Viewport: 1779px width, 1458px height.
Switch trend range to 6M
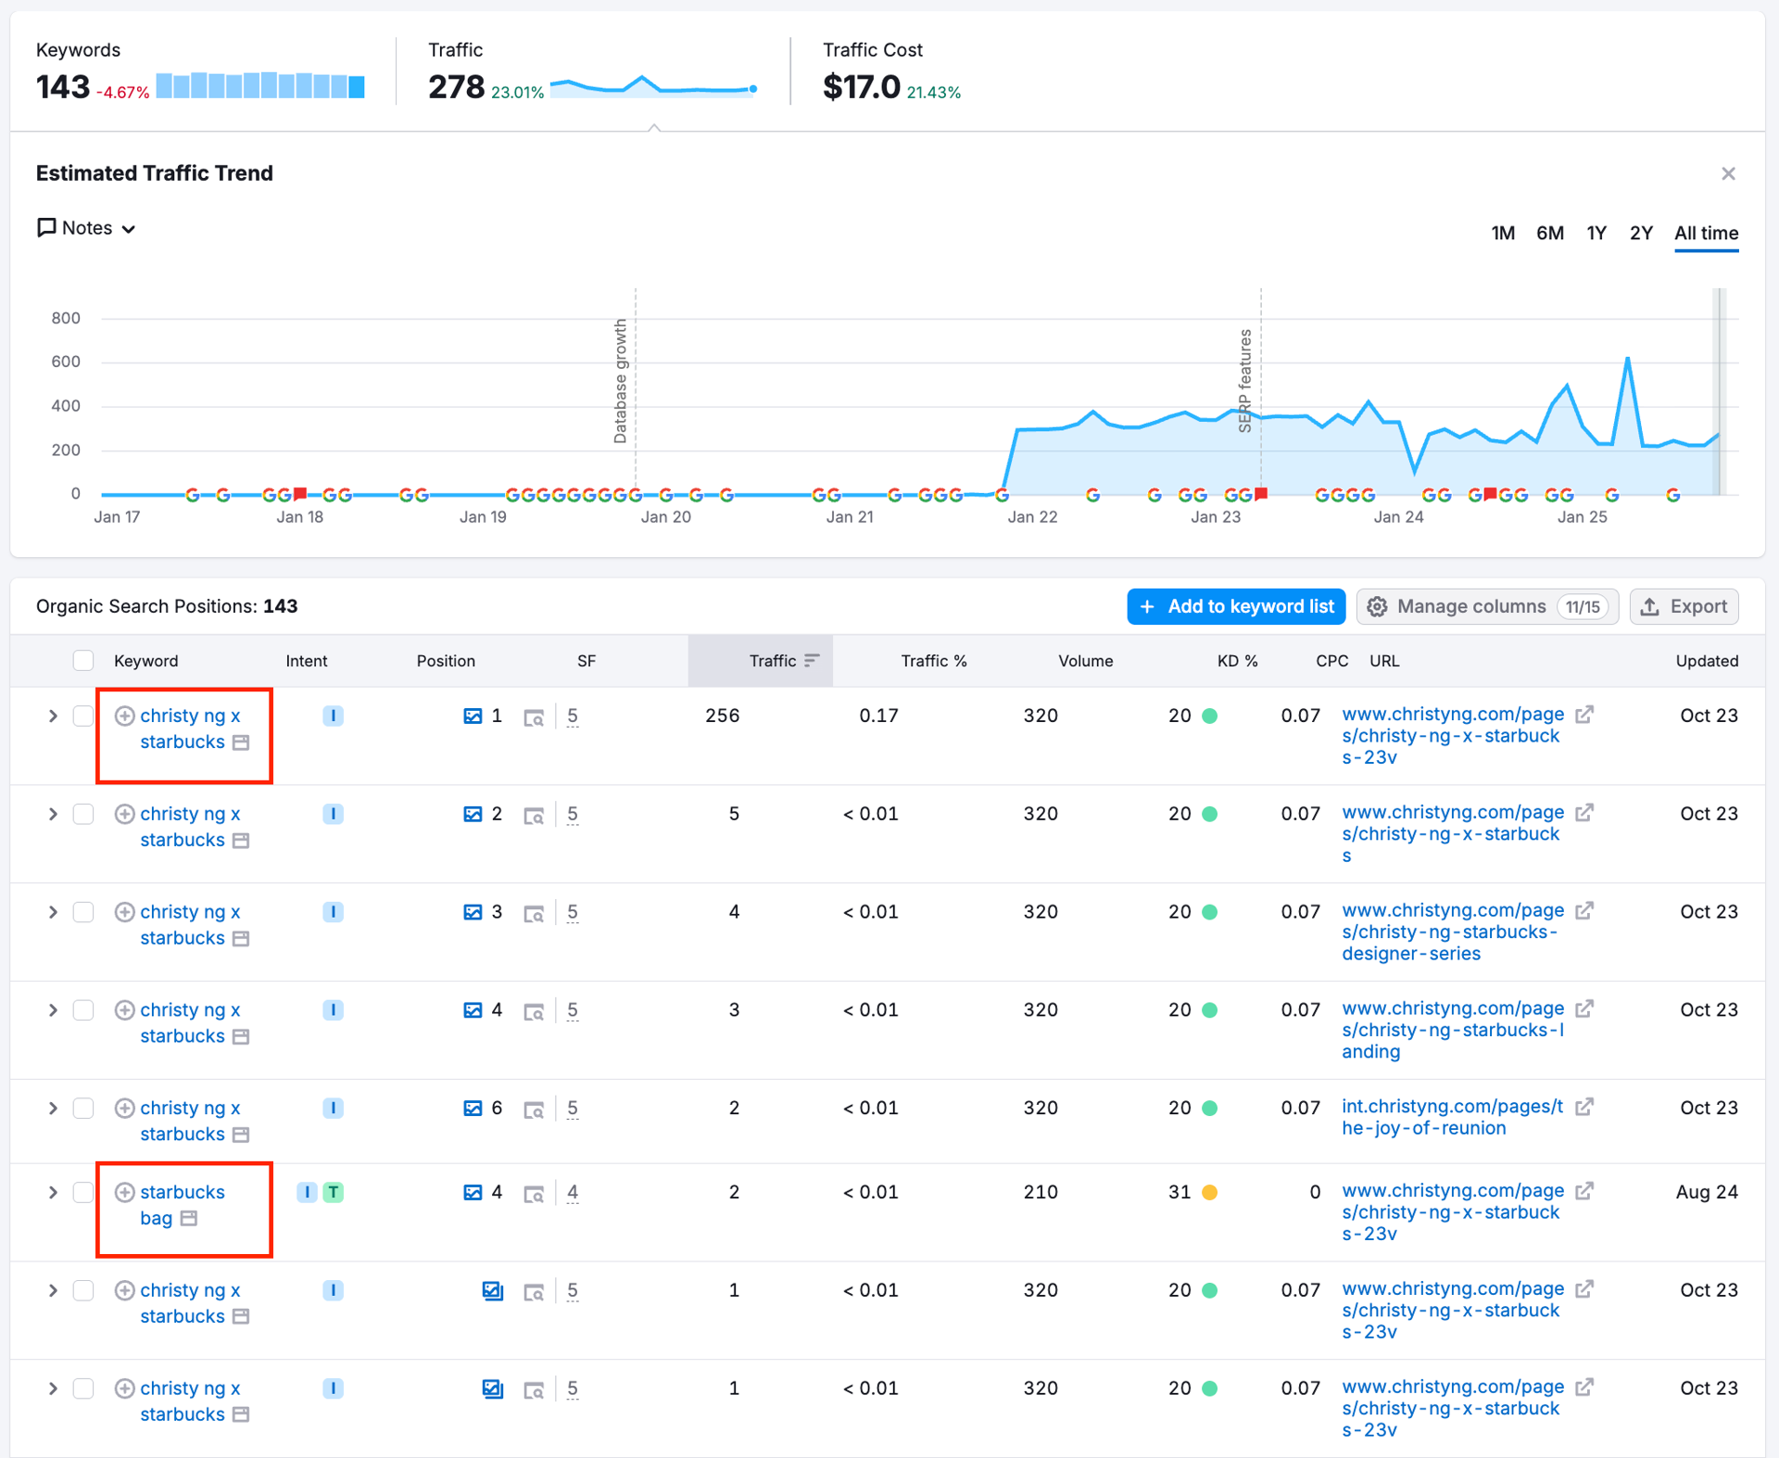click(x=1549, y=233)
